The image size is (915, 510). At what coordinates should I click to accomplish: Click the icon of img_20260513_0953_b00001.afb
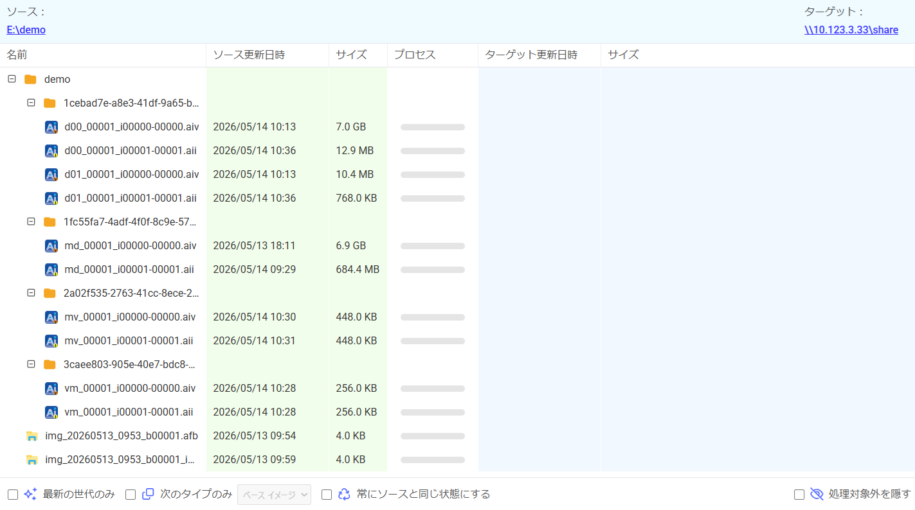[x=32, y=436]
